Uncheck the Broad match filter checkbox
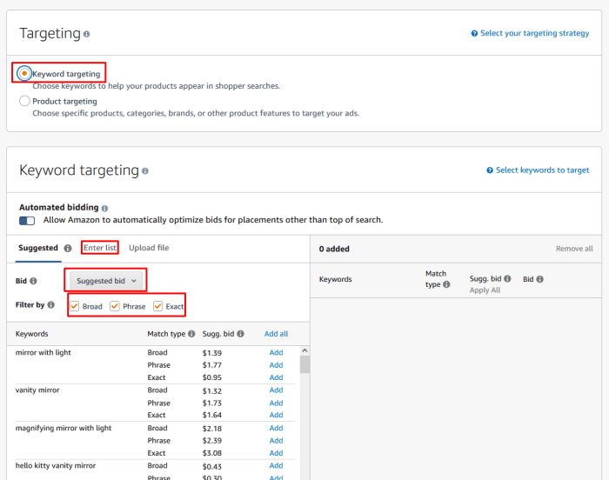The image size is (609, 480). (x=75, y=306)
